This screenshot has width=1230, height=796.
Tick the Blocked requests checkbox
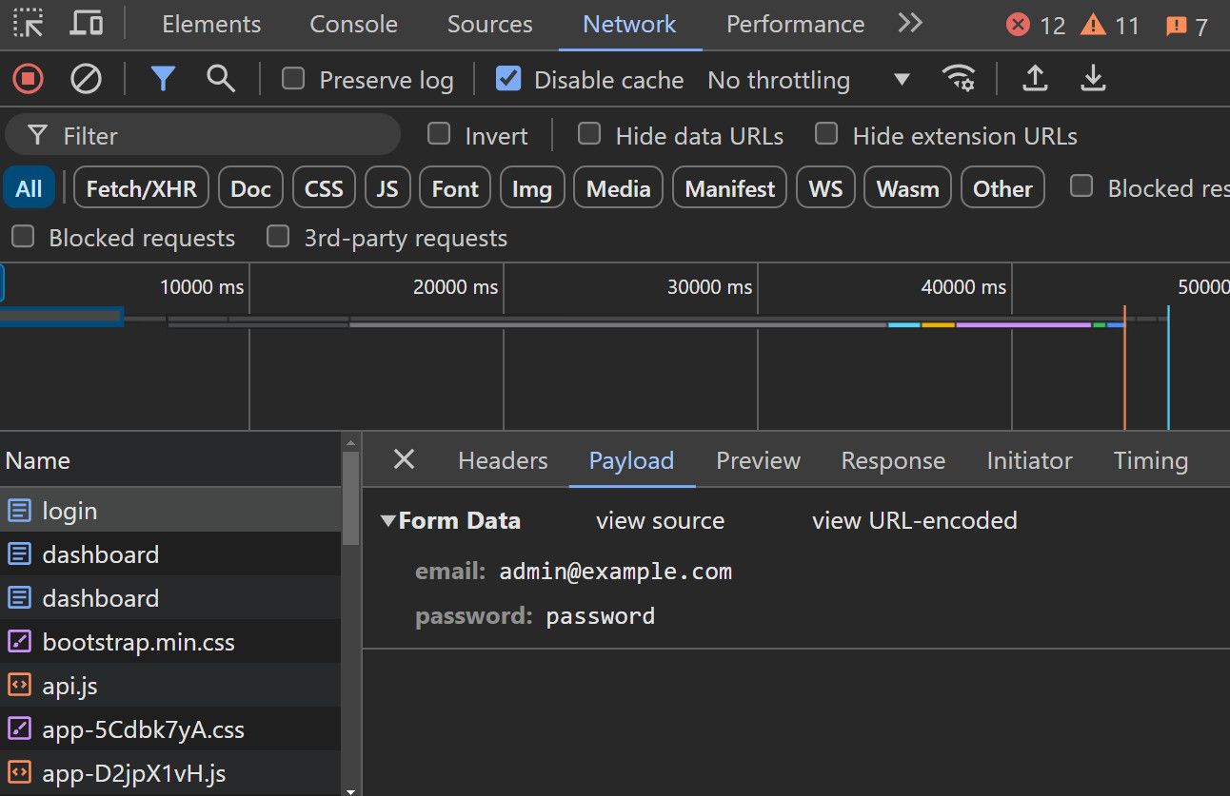click(x=23, y=236)
